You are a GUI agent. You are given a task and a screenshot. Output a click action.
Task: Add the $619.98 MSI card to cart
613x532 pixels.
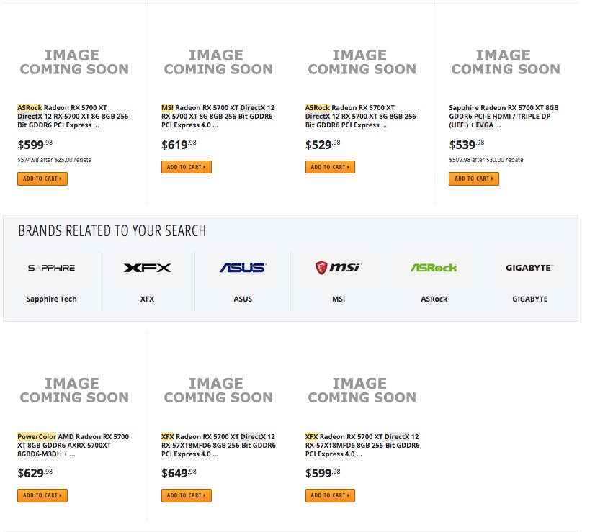[187, 167]
